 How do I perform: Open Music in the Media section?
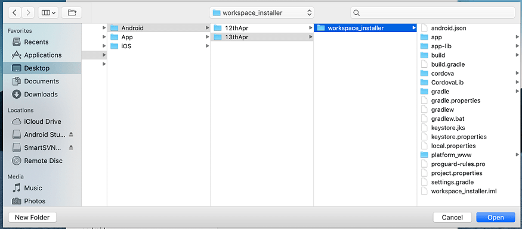point(42,188)
